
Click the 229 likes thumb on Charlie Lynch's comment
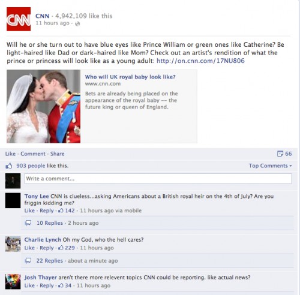click(61, 248)
